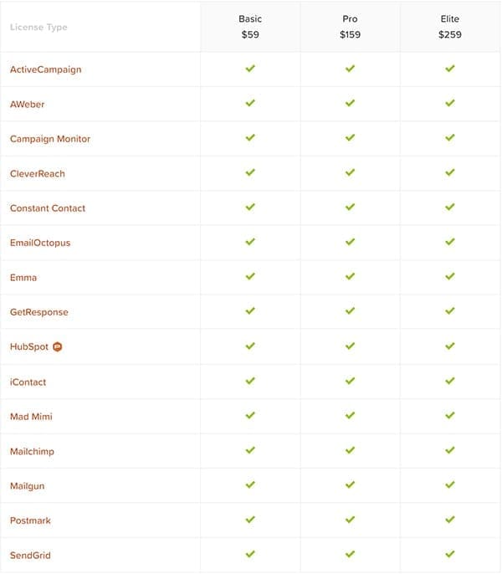Click ActiveCampaign checkmark in Basic column
This screenshot has width=502, height=574.
250,69
